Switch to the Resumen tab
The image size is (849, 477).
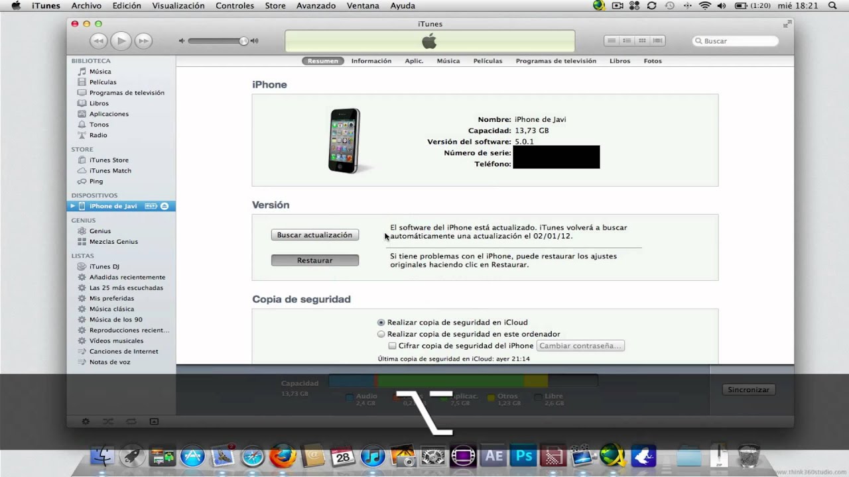pyautogui.click(x=323, y=61)
